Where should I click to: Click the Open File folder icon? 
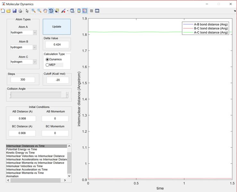click(x=9, y=11)
